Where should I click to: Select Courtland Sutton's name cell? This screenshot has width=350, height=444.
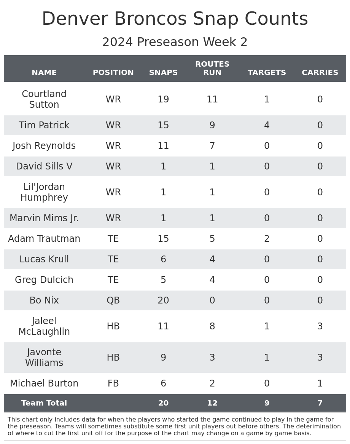click(x=44, y=99)
